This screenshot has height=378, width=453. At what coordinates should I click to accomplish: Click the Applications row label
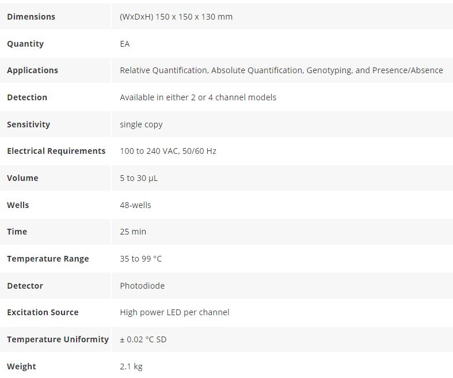(32, 70)
